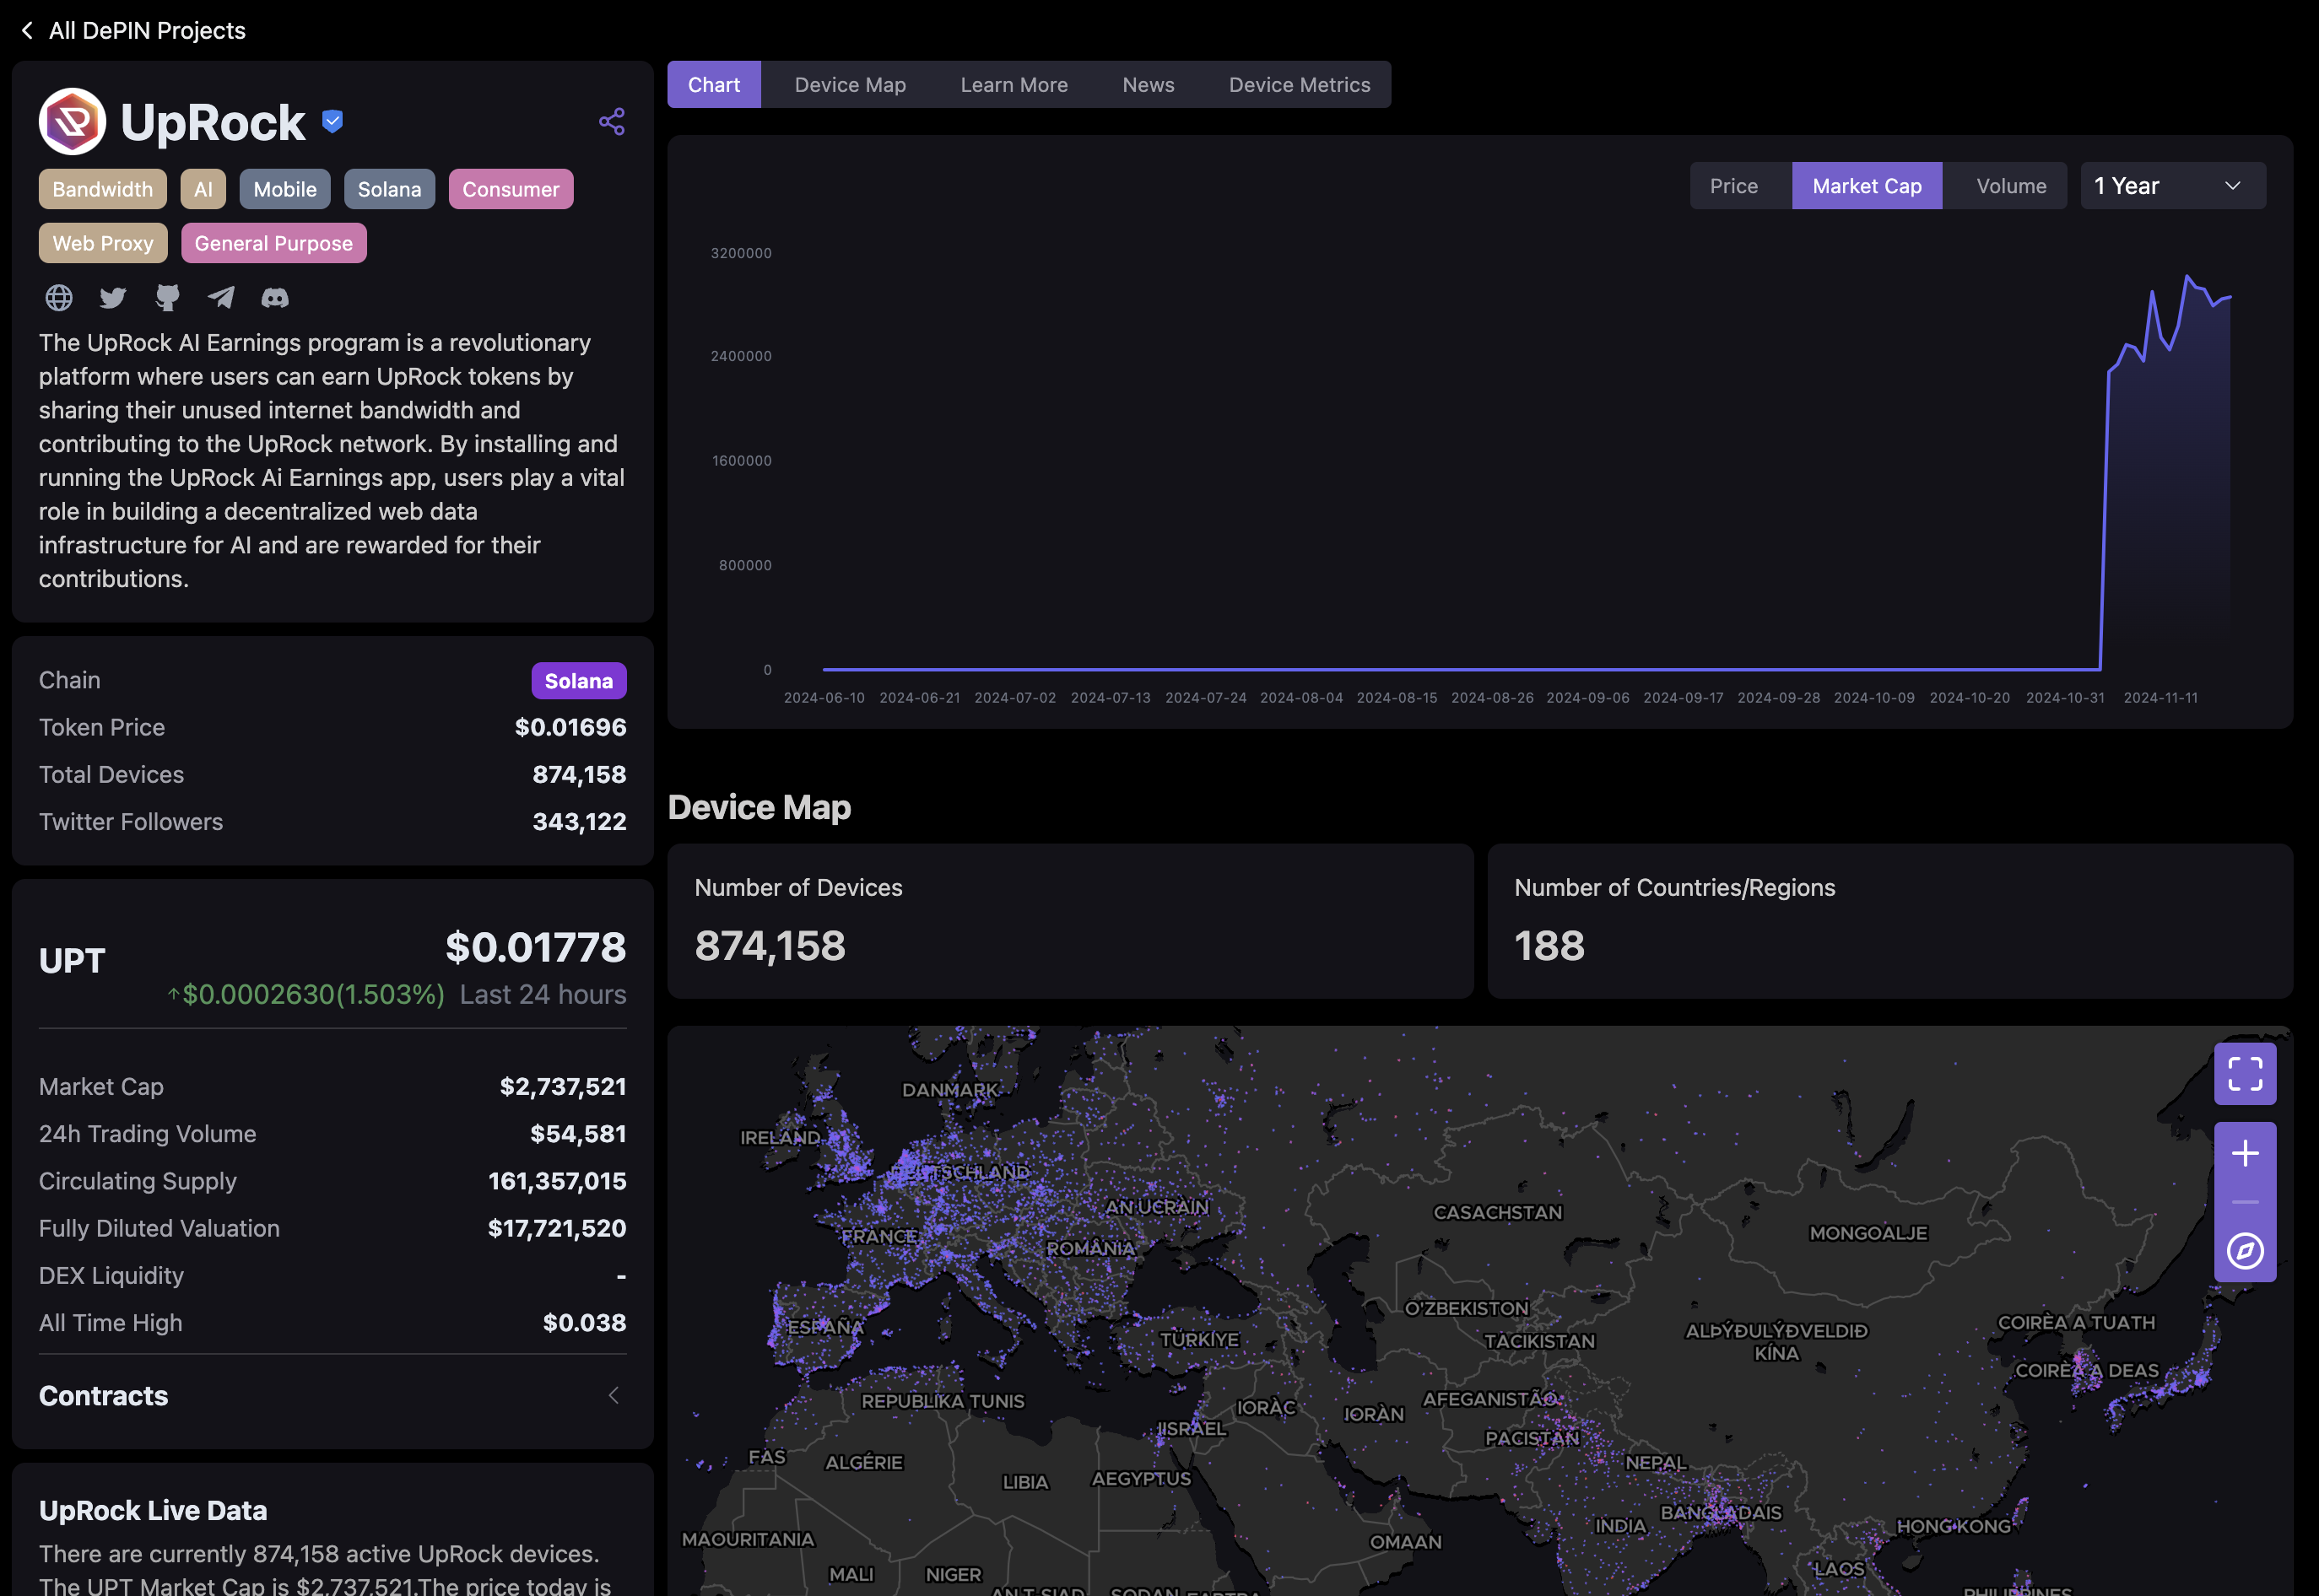Click the Solana chain badge
Image resolution: width=2319 pixels, height=1596 pixels.
[x=578, y=681]
